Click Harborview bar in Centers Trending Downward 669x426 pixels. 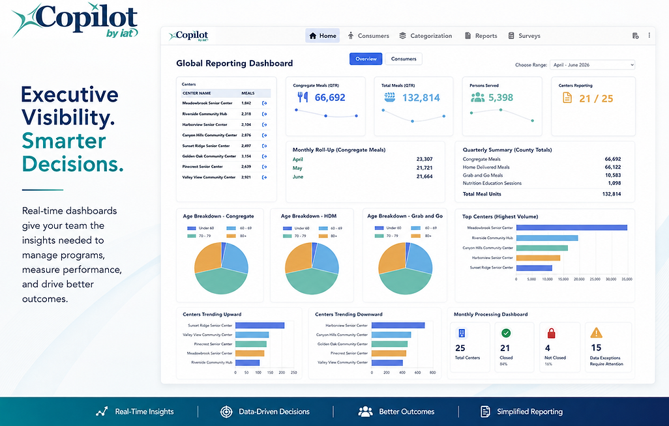[x=398, y=326]
